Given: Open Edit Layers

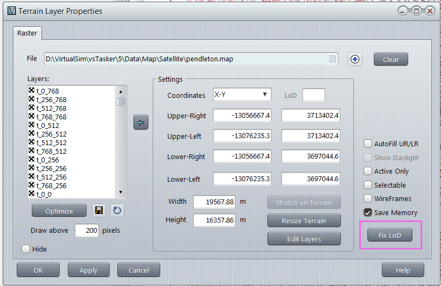Looking at the screenshot, I should click(304, 239).
